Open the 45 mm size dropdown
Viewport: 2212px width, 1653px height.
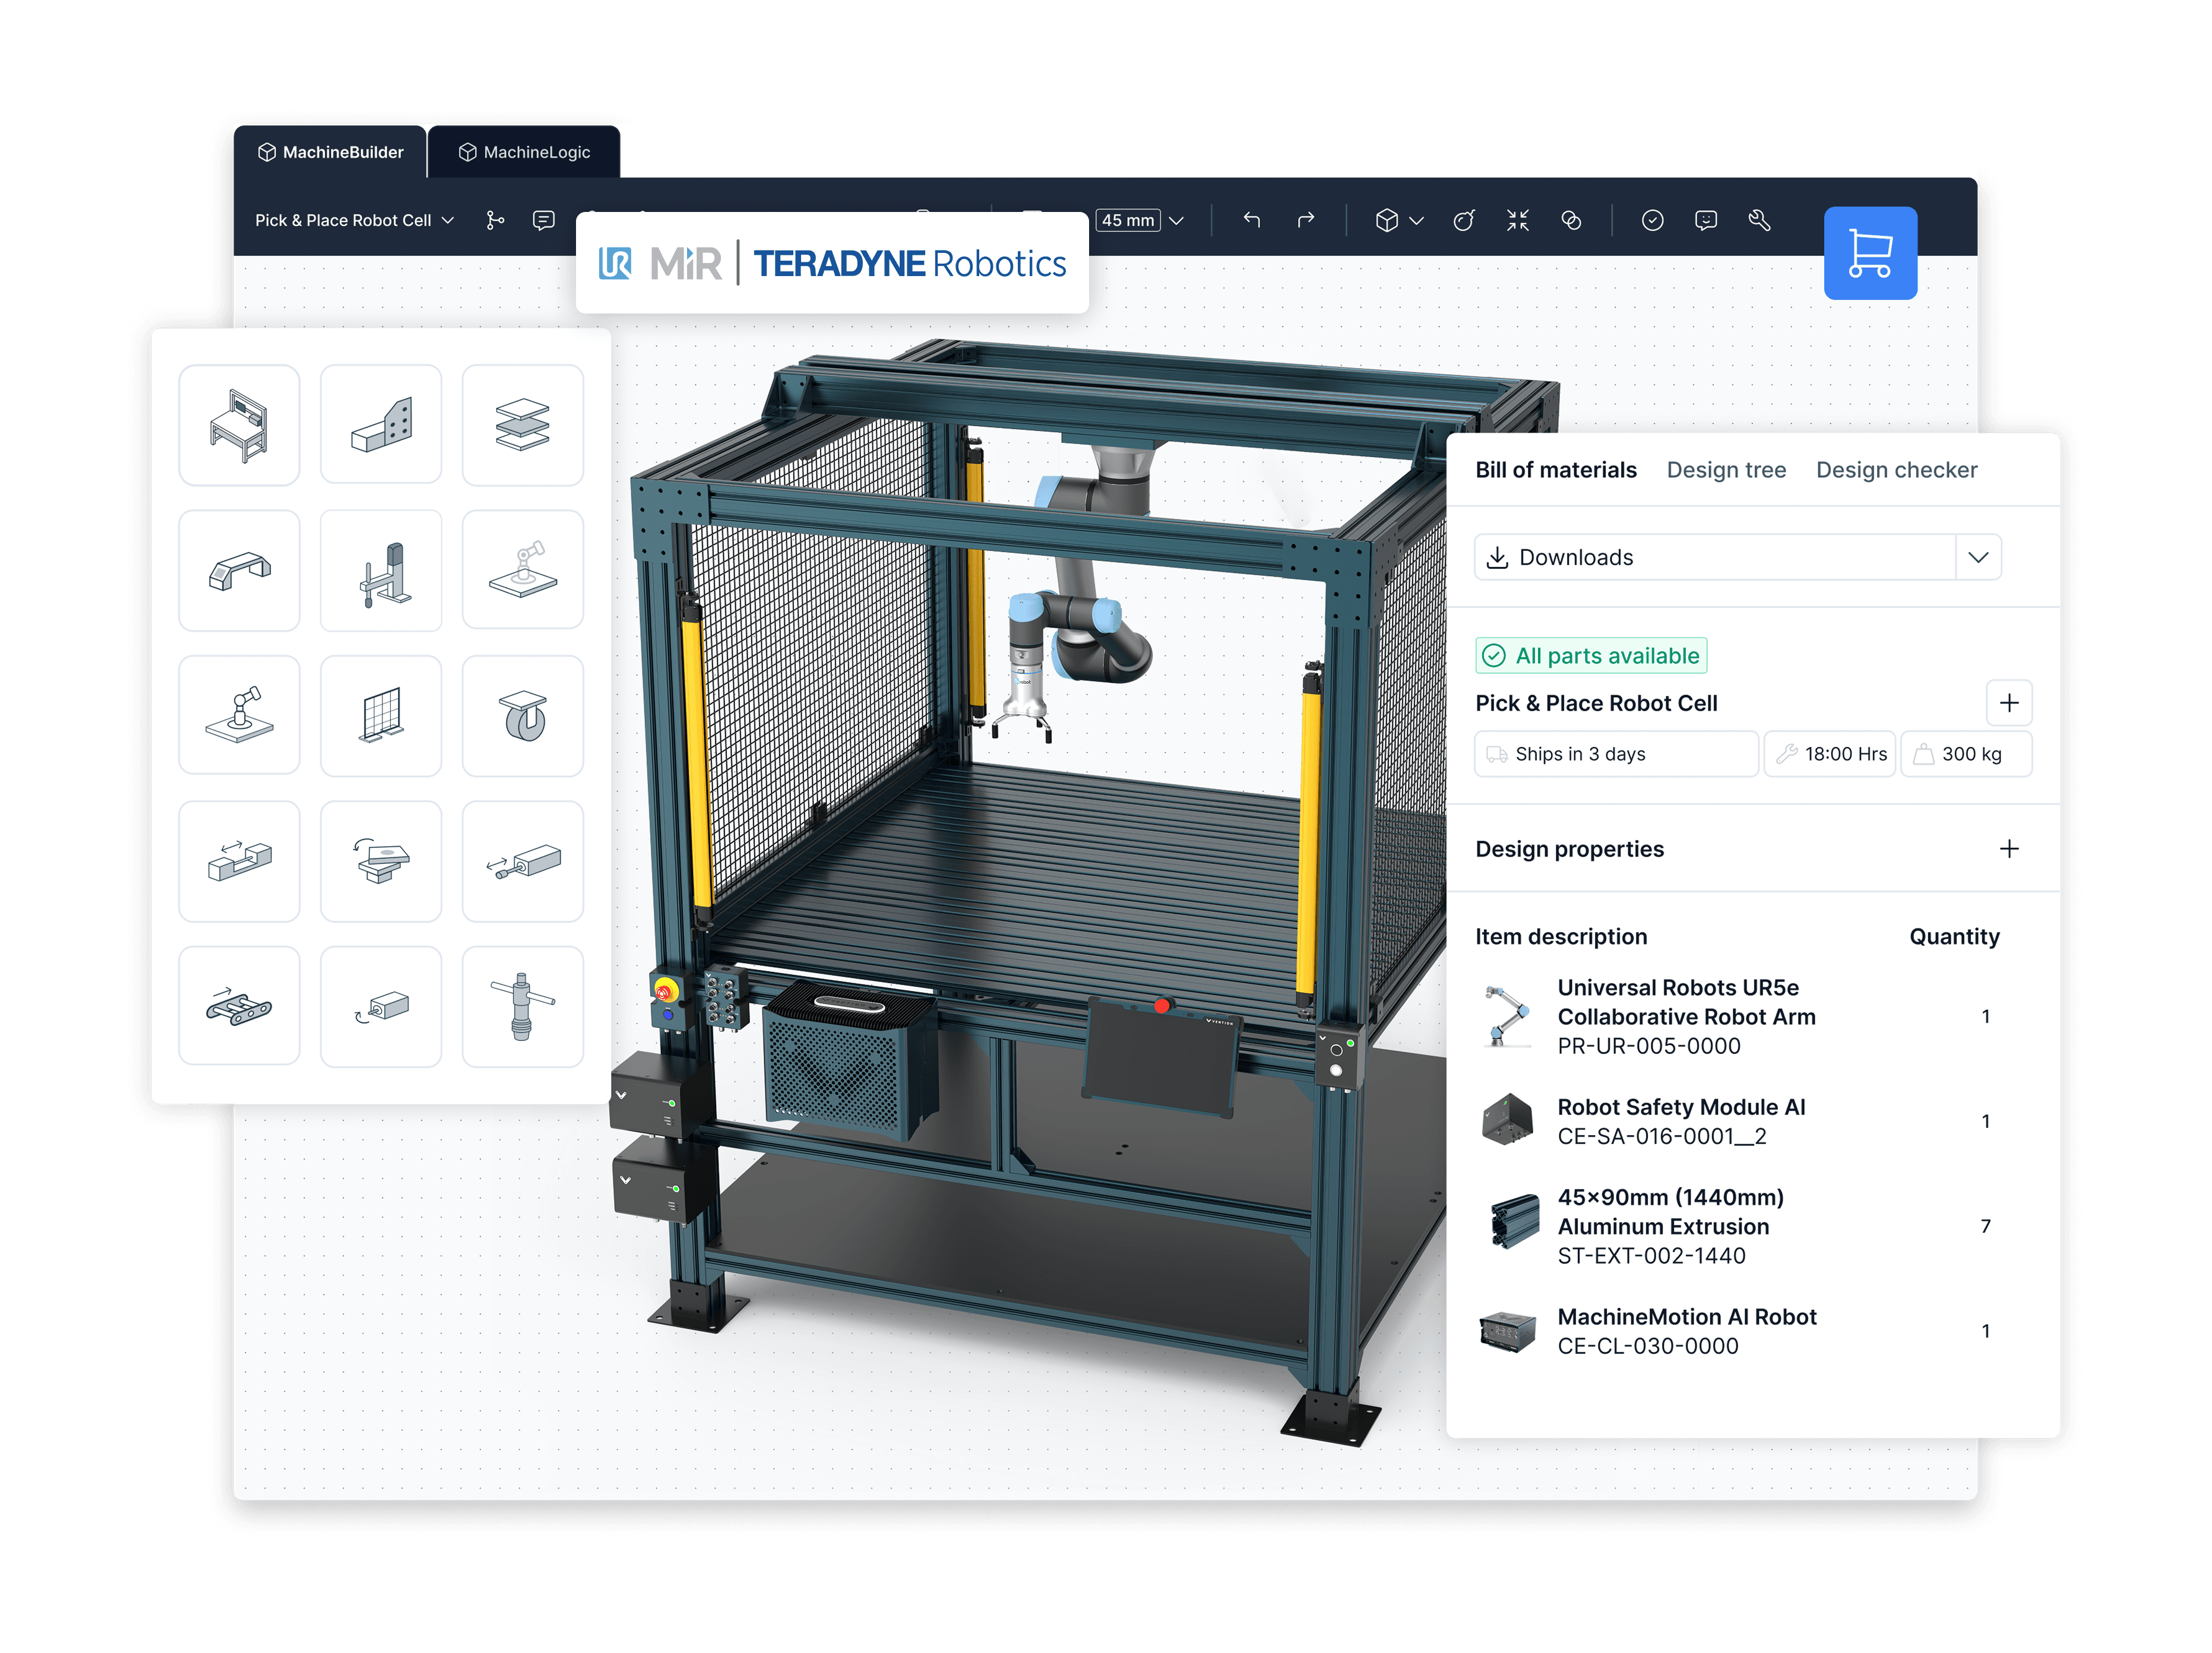tap(1140, 220)
